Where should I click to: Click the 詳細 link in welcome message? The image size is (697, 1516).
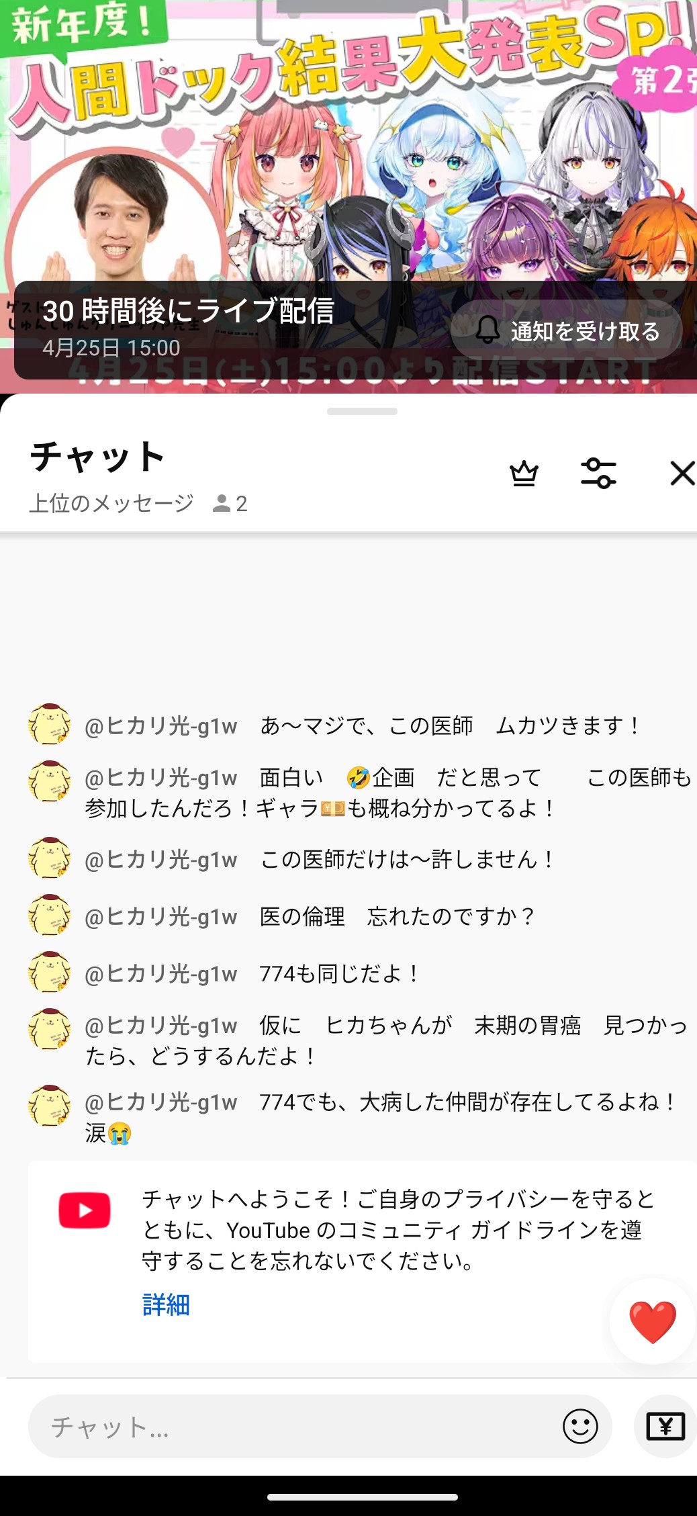[166, 1304]
